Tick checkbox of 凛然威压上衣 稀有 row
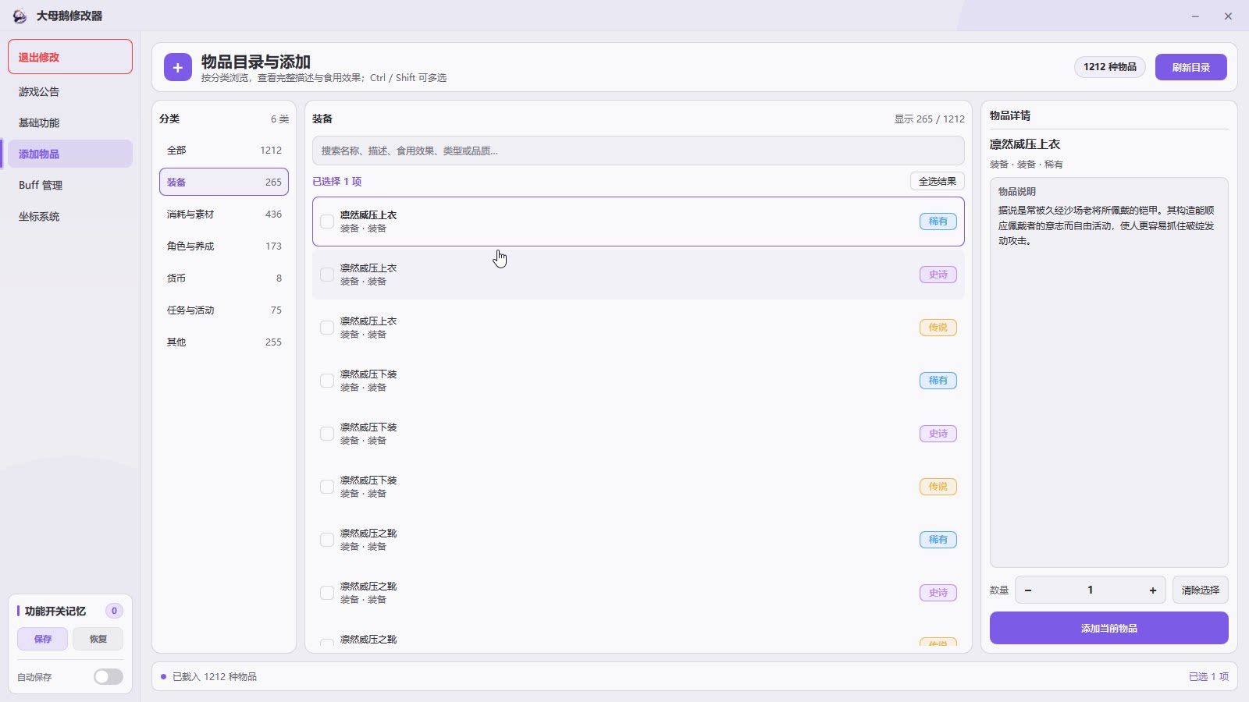The image size is (1249, 702). 327,222
